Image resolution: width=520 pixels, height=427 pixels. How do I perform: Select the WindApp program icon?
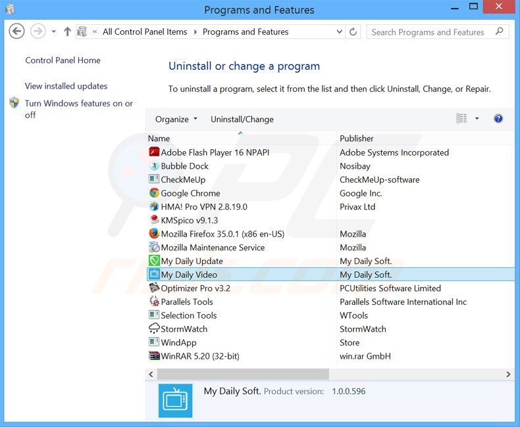pos(154,342)
